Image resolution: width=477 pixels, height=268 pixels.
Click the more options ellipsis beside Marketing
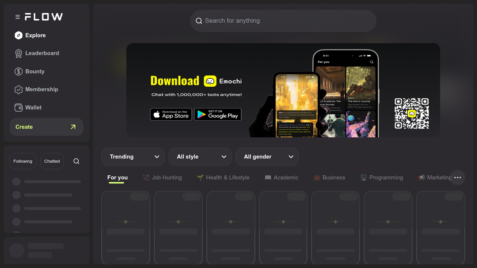click(x=458, y=178)
